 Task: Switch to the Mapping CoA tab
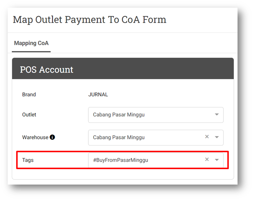[31, 43]
